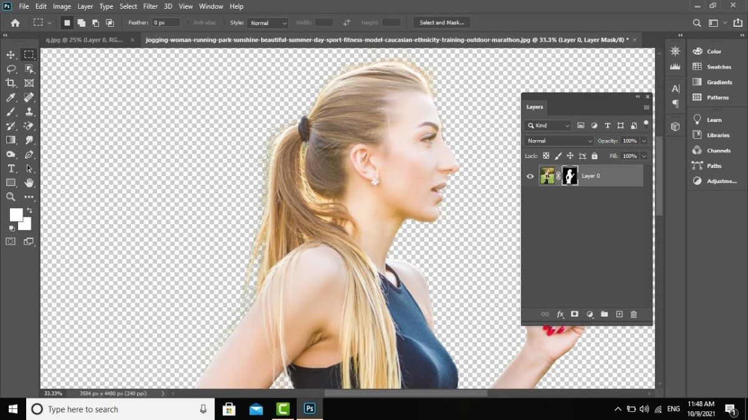Select the Rectangular Marquee tool in toolbox
This screenshot has width=748, height=420.
pyautogui.click(x=29, y=55)
